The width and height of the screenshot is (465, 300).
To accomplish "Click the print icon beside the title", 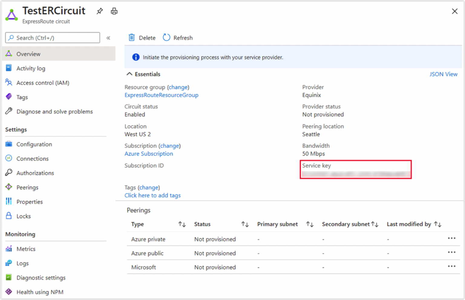I will point(114,11).
